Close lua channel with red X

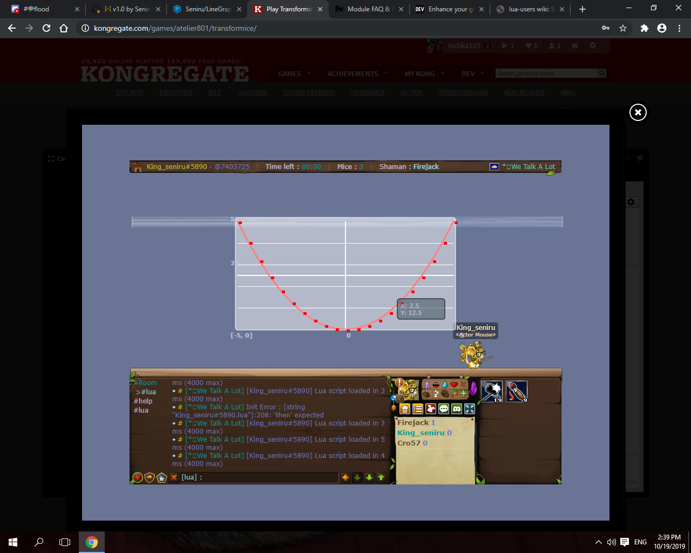point(174,477)
